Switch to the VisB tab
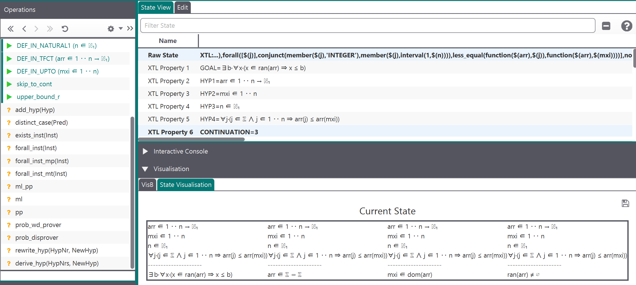The width and height of the screenshot is (636, 285). (147, 185)
